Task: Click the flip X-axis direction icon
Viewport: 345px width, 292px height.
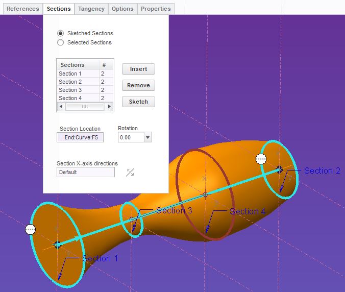Action: 130,173
